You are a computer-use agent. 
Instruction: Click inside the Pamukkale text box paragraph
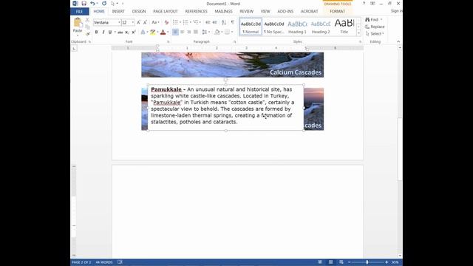coord(222,106)
